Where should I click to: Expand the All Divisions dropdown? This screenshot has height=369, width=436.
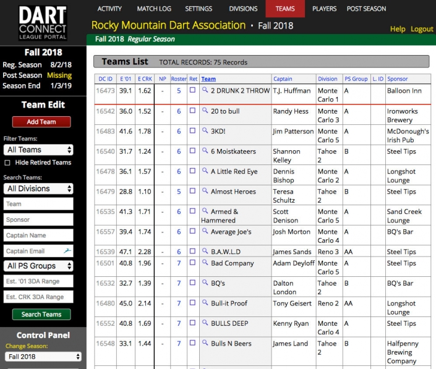click(x=38, y=189)
